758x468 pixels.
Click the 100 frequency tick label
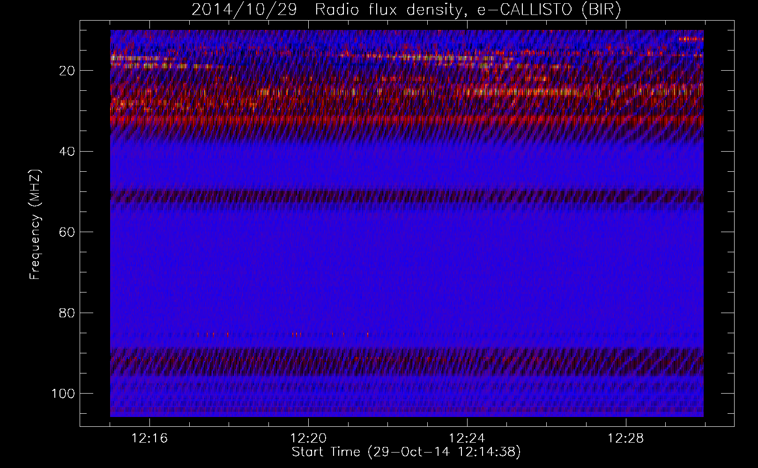click(64, 393)
